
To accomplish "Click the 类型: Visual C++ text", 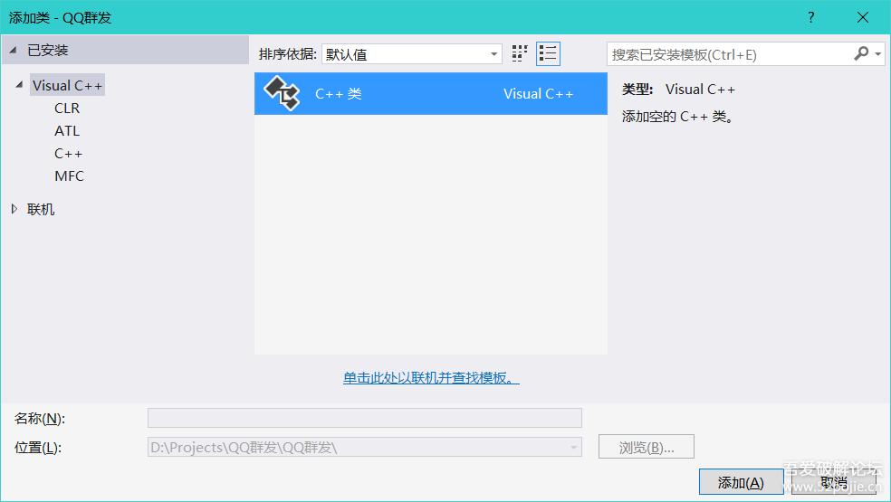I will 678,90.
